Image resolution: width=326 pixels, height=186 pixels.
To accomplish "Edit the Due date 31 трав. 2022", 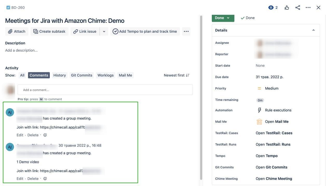I will point(269,77).
